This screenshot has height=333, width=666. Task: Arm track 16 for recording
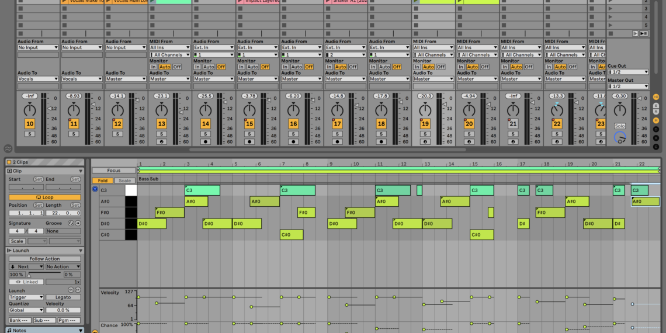point(293,141)
